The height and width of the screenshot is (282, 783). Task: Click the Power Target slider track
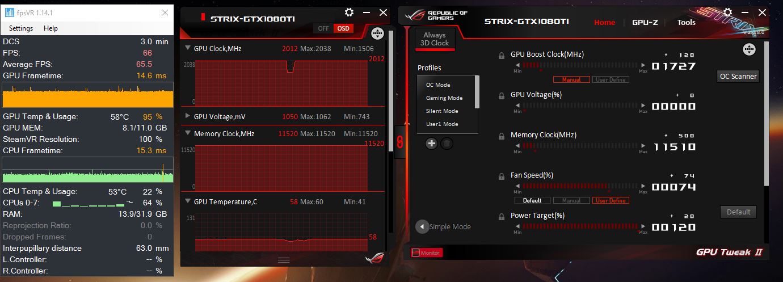click(x=580, y=226)
